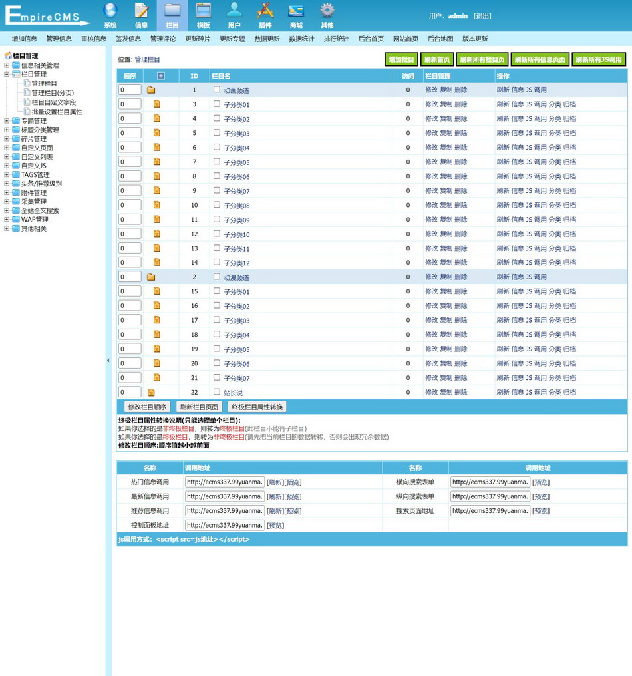Viewport: 632px width, 676px height.
Task: Expand the TAGS管理 tree node
Action: [x=7, y=174]
